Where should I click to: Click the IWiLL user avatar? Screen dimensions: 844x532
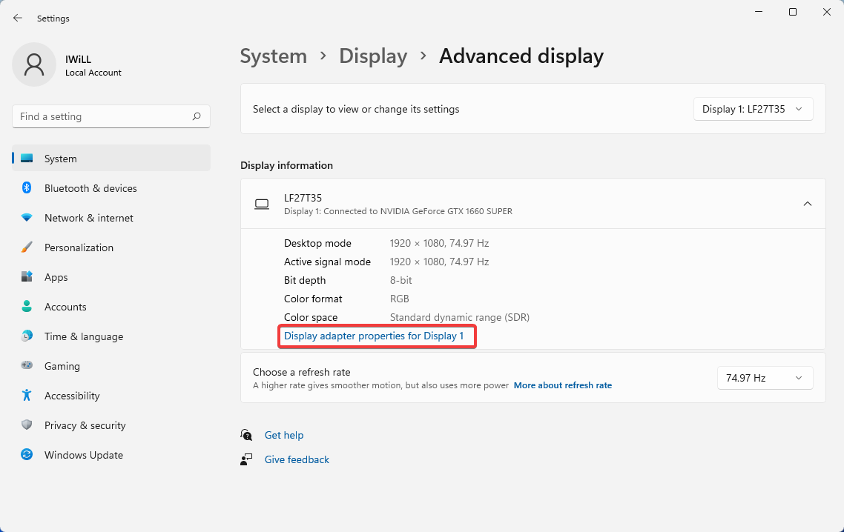(x=33, y=64)
